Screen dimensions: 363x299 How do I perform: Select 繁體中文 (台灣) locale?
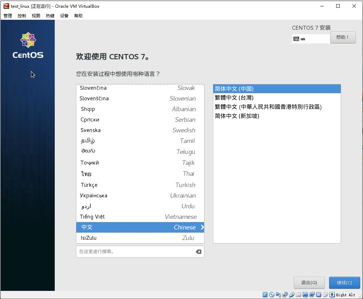coord(277,98)
